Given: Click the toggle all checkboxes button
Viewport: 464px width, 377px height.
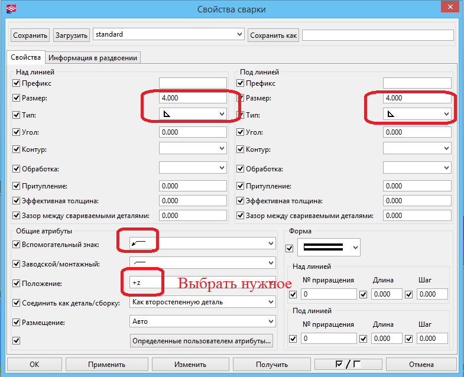Looking at the screenshot, I should (x=347, y=364).
